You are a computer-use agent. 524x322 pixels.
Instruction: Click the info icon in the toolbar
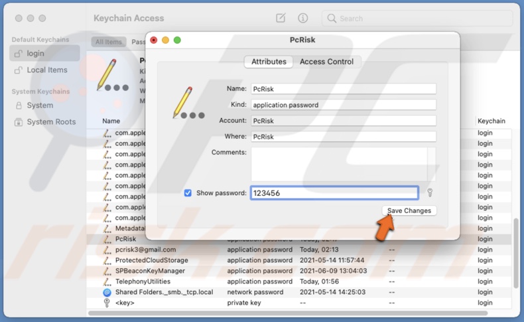tap(302, 19)
